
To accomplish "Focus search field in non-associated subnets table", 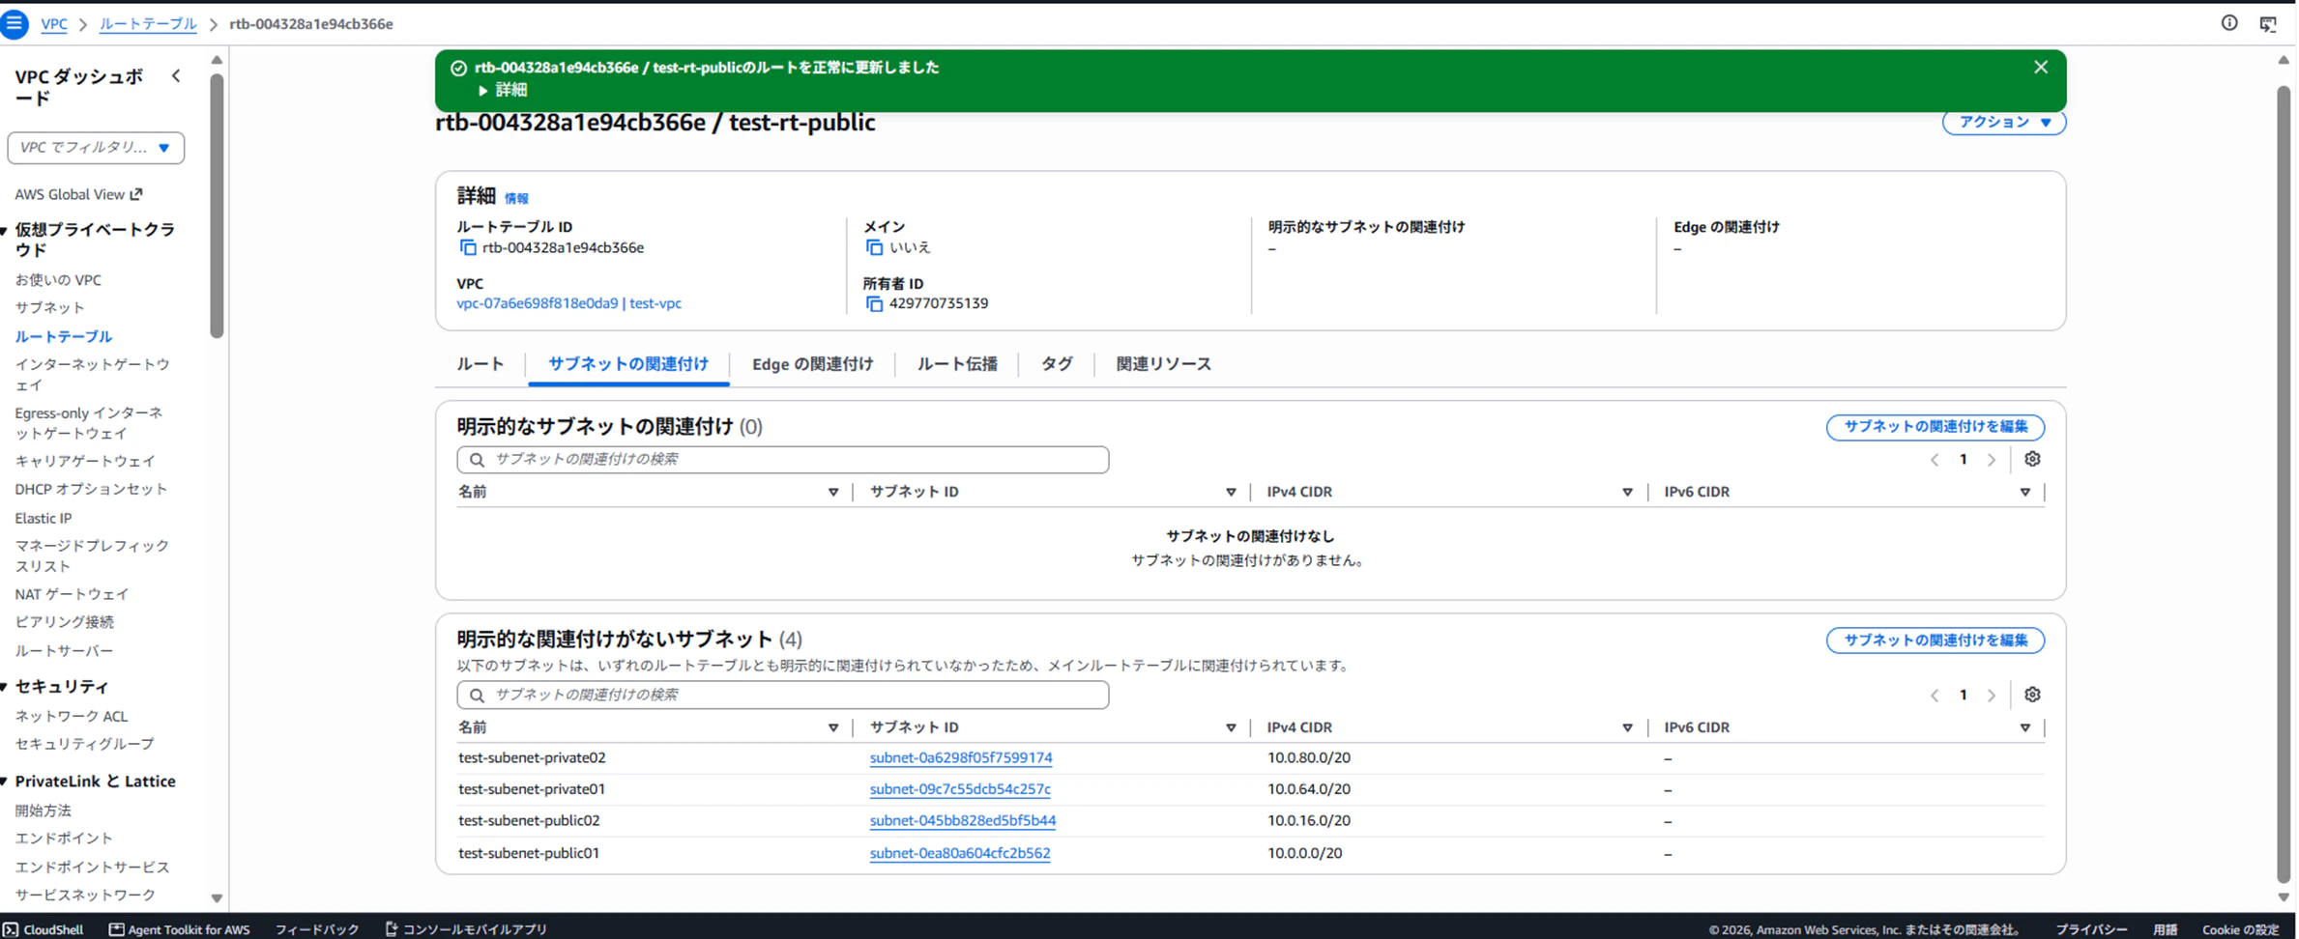I will click(783, 696).
